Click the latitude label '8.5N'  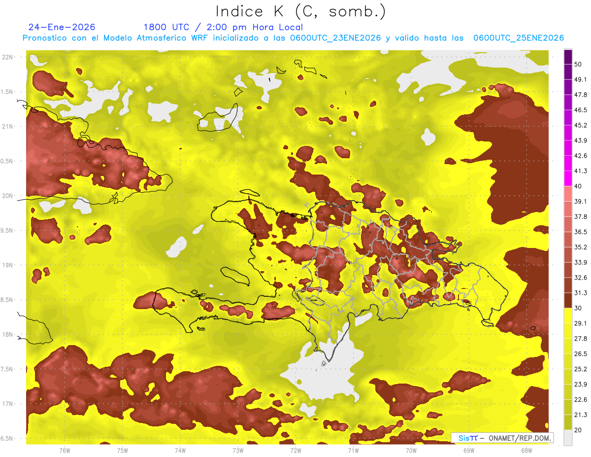7,300
